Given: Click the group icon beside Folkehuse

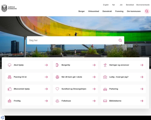Looking at the screenshot, I should click(x=57, y=101).
